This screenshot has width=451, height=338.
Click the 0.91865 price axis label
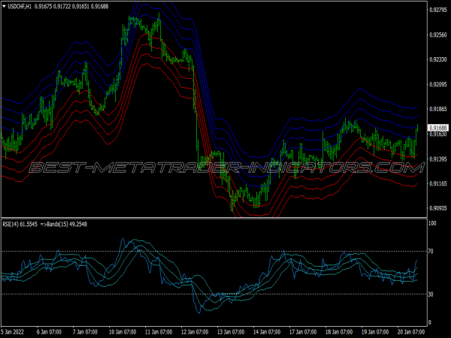[x=438, y=109]
